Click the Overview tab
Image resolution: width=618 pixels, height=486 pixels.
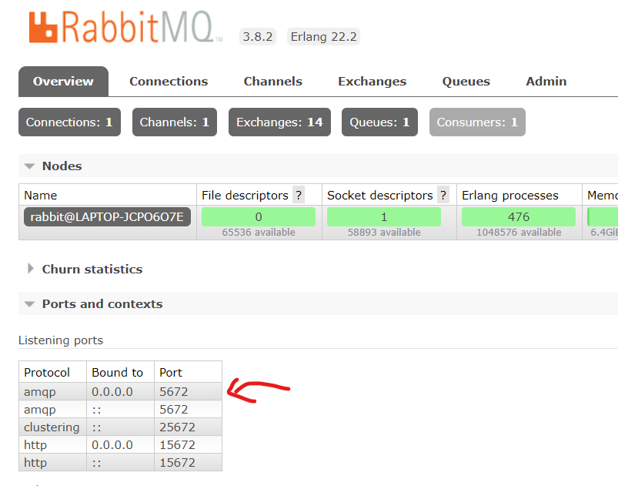click(63, 81)
